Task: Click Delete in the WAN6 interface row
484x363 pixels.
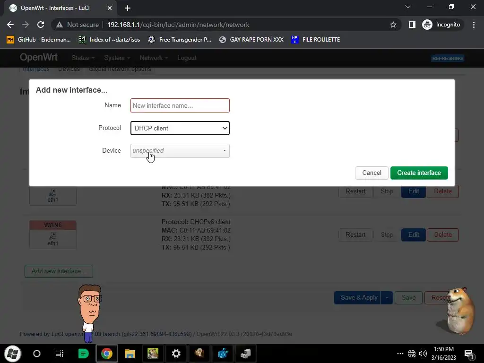Action: [x=442, y=234]
